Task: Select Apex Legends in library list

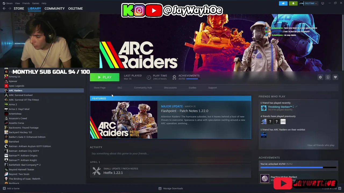Action: [16, 86]
